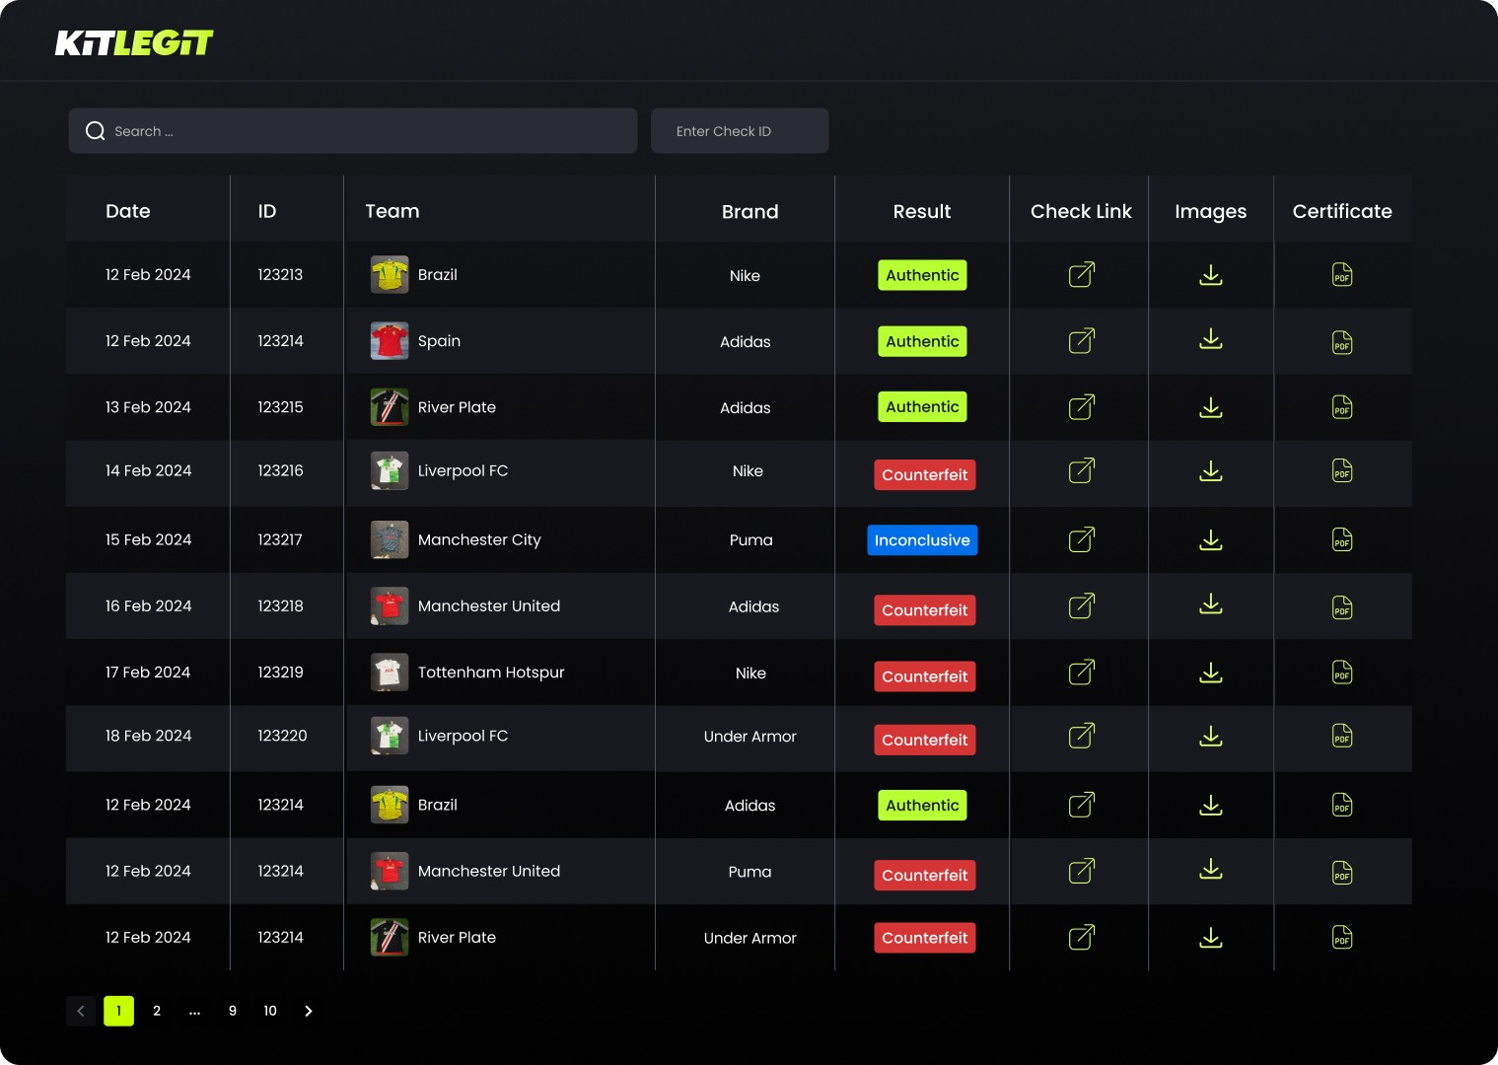Open PDF certificate for Brazil Adidas row
Viewport: 1498px width, 1065px height.
(x=1342, y=805)
